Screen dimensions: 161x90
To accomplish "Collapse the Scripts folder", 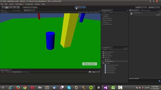I will tap(102, 63).
